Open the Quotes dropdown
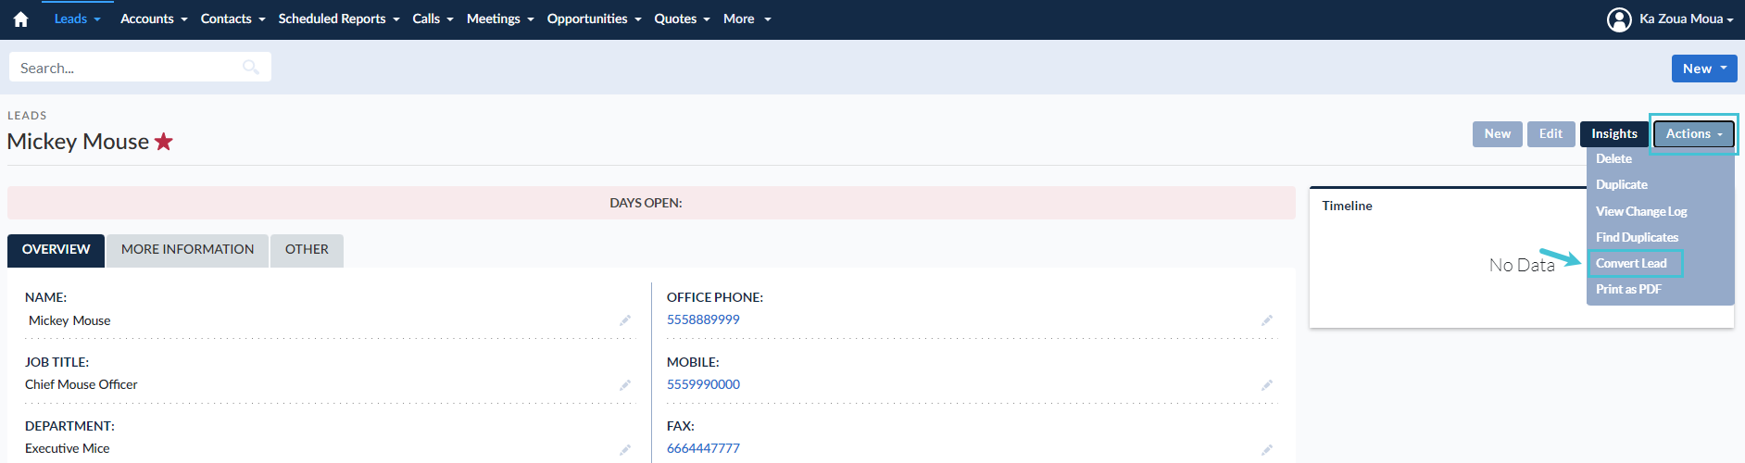 click(682, 19)
